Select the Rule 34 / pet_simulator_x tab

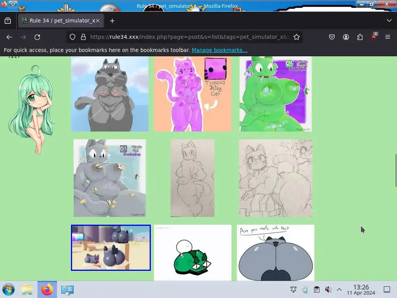(61, 21)
